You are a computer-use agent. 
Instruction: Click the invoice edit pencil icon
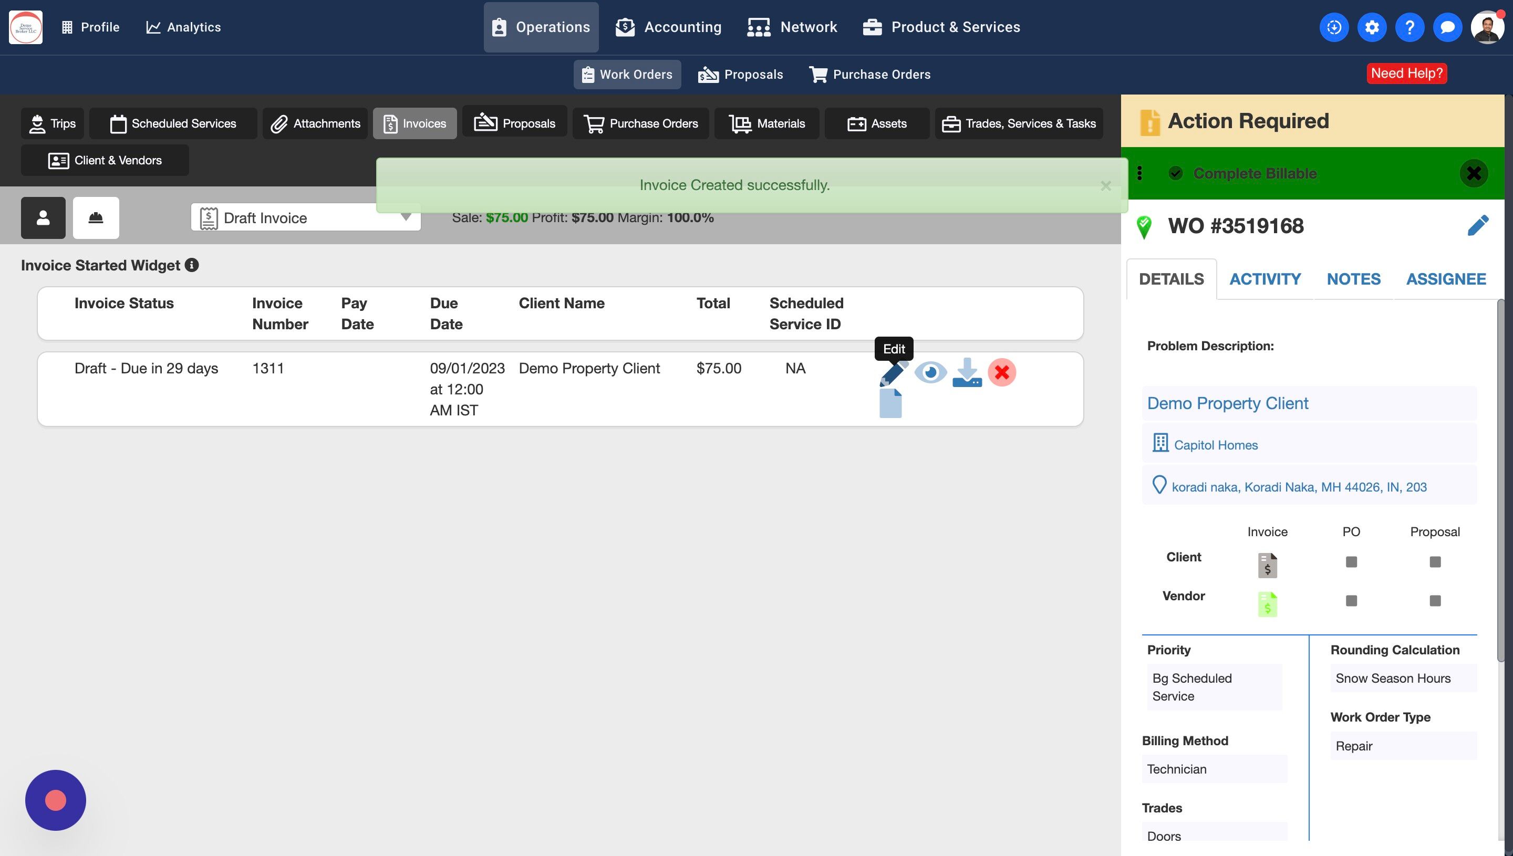(x=893, y=373)
